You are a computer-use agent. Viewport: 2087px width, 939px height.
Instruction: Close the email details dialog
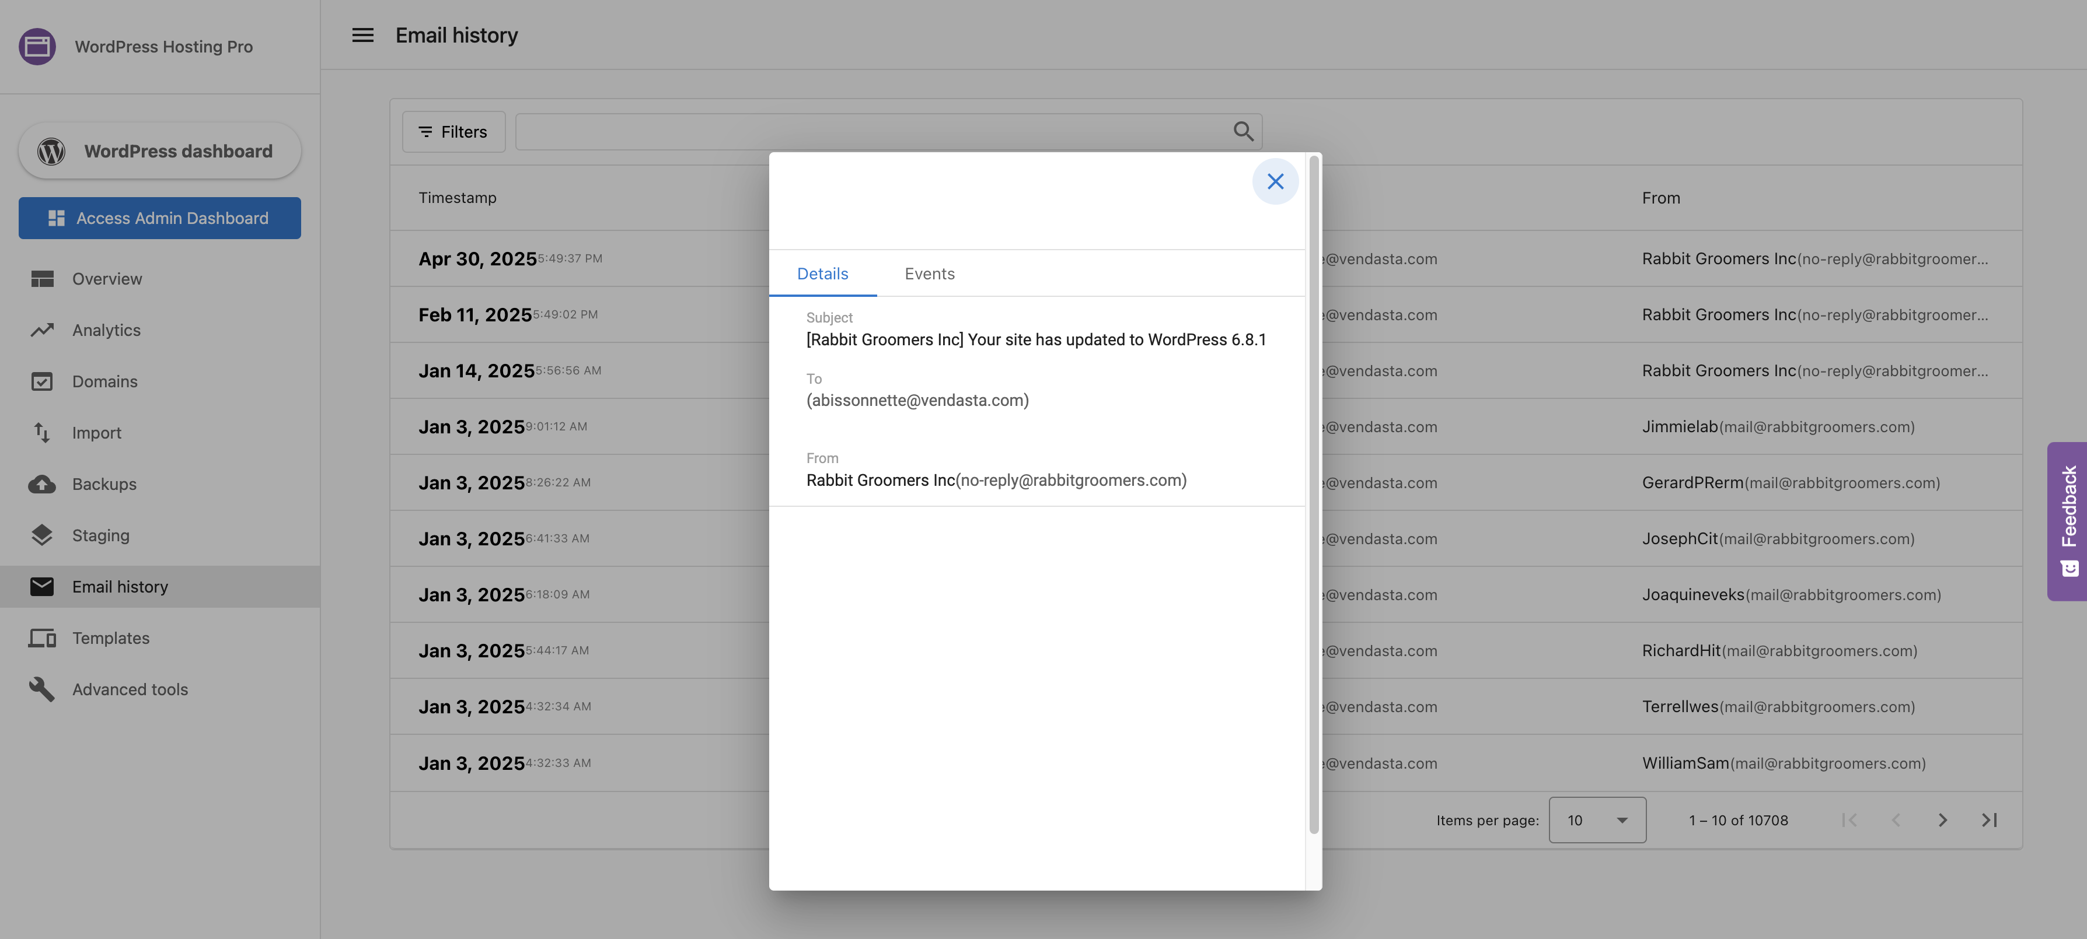click(x=1275, y=181)
